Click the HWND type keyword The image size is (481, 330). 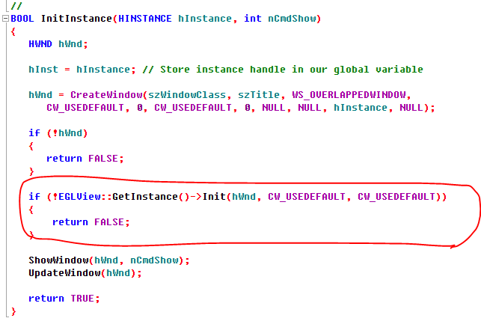[40, 44]
